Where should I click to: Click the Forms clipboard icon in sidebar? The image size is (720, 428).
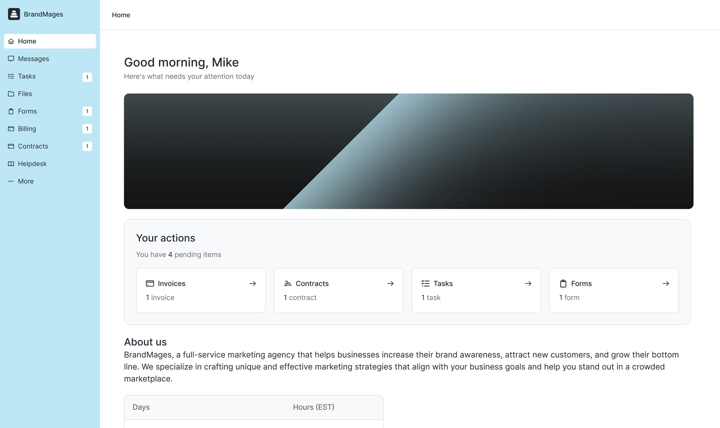11,111
